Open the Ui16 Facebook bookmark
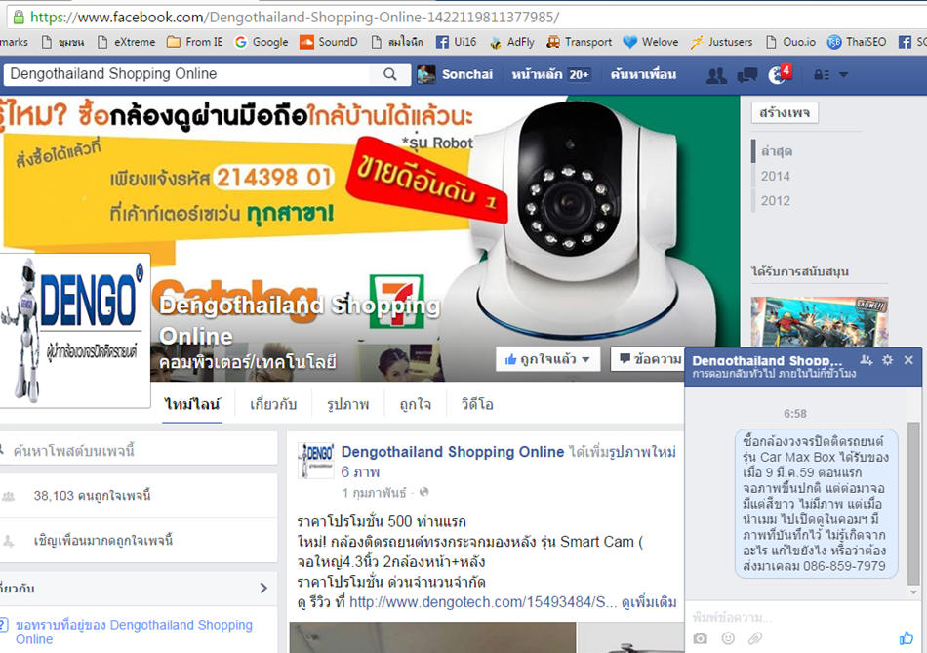The width and height of the screenshot is (927, 653). (x=456, y=42)
